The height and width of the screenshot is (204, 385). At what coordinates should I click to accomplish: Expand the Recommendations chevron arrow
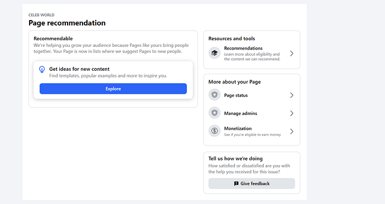tap(292, 54)
